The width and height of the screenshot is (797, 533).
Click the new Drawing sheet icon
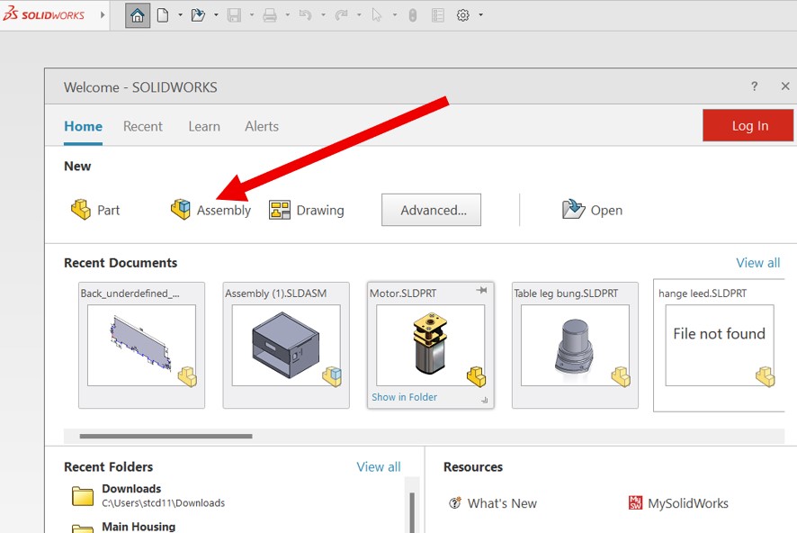[x=280, y=210]
